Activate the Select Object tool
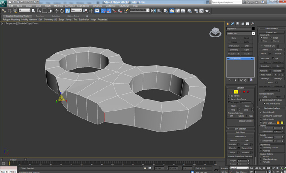The height and width of the screenshot is (173, 286). (x=34, y=11)
